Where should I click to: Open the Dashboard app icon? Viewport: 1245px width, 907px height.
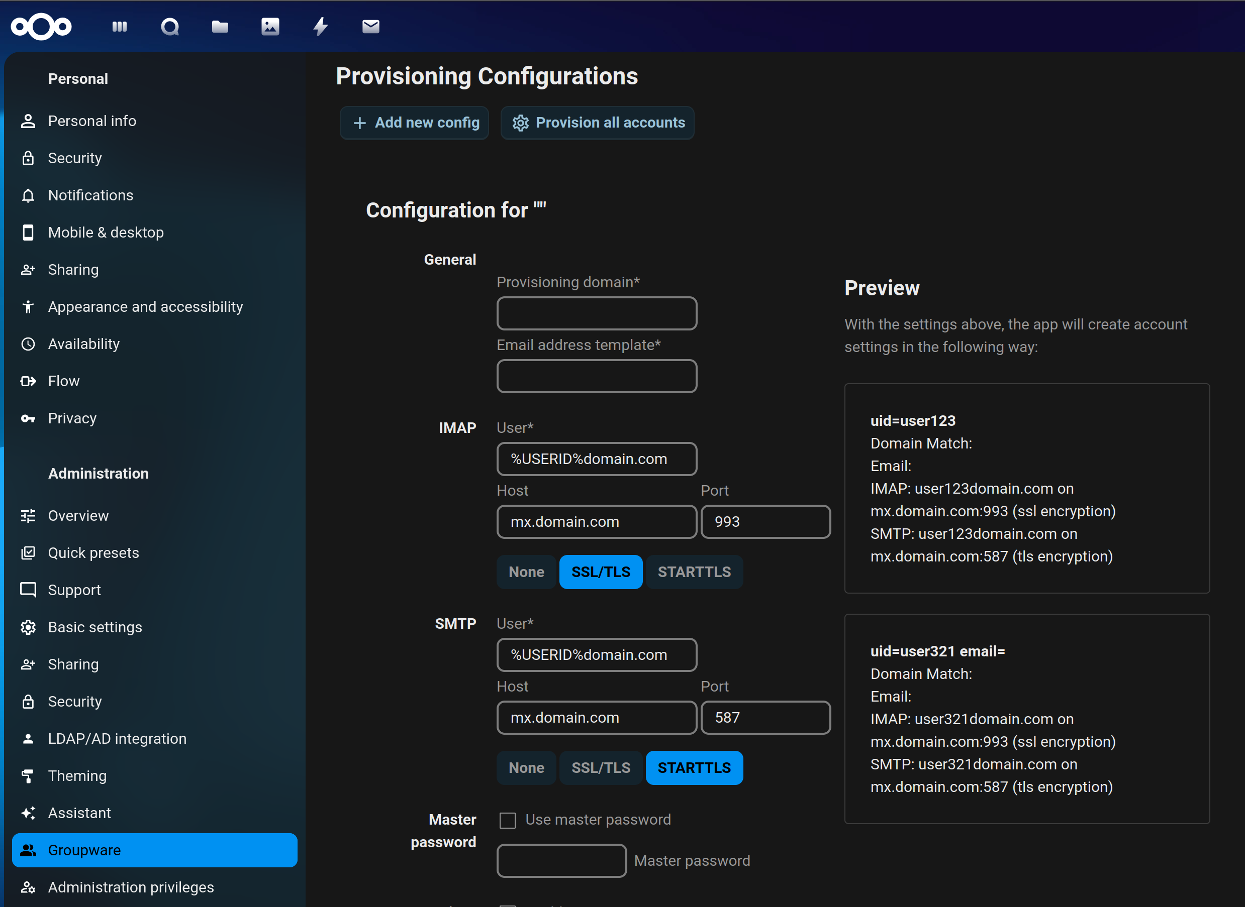click(119, 26)
